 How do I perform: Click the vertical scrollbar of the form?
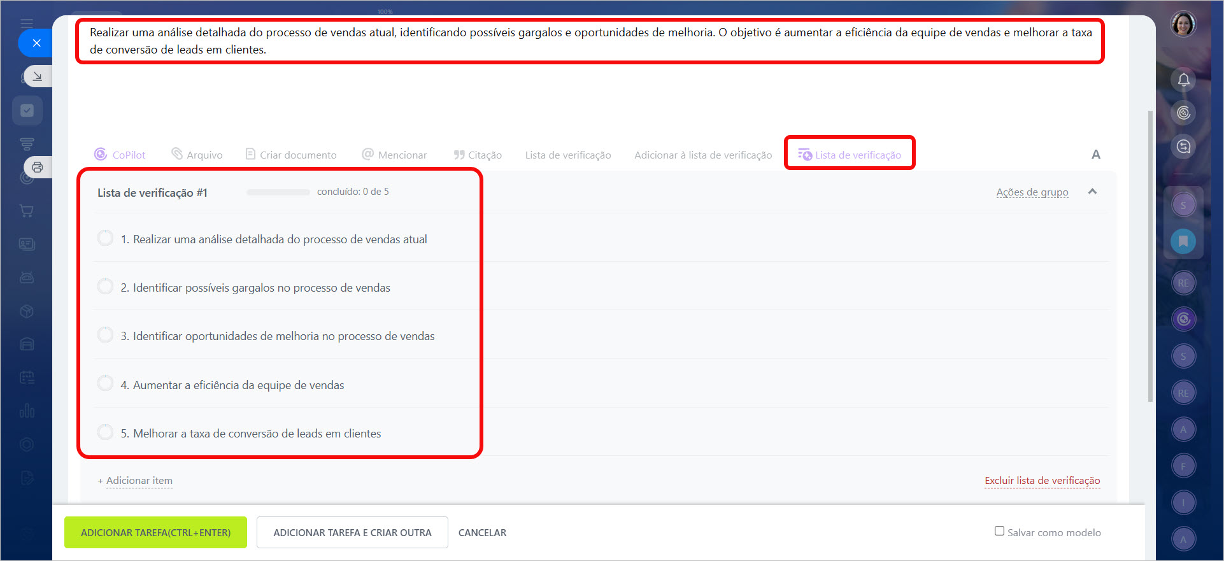[x=1150, y=255]
